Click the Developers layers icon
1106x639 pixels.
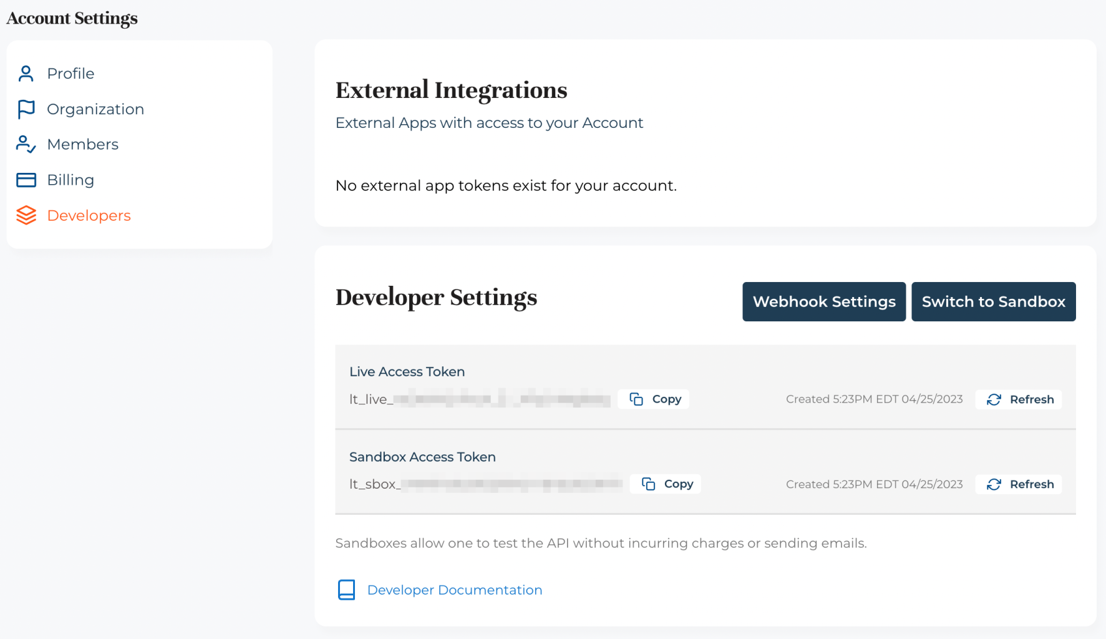coord(26,215)
